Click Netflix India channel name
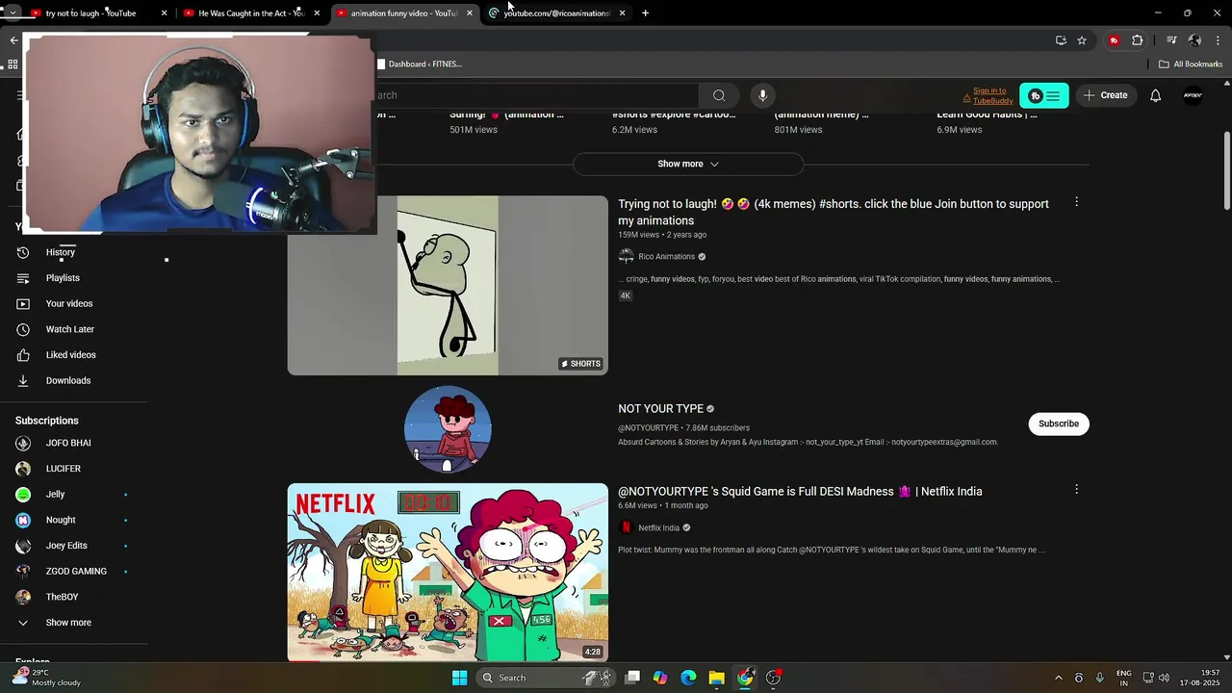This screenshot has width=1232, height=693. click(658, 527)
